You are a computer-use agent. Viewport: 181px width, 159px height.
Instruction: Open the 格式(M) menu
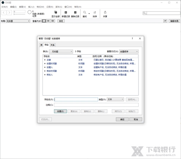click(x=40, y=7)
